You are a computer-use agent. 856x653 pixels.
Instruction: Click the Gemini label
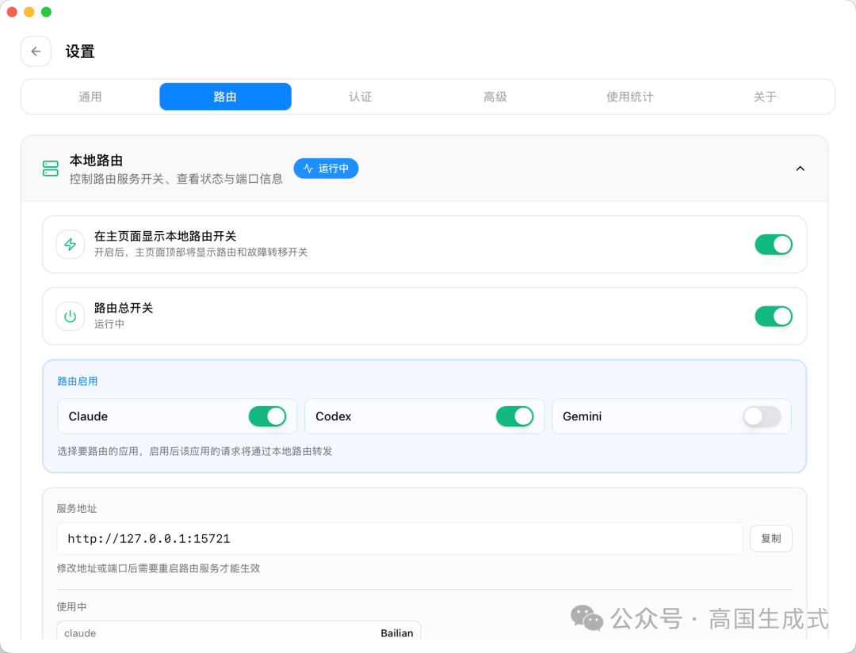pyautogui.click(x=582, y=416)
